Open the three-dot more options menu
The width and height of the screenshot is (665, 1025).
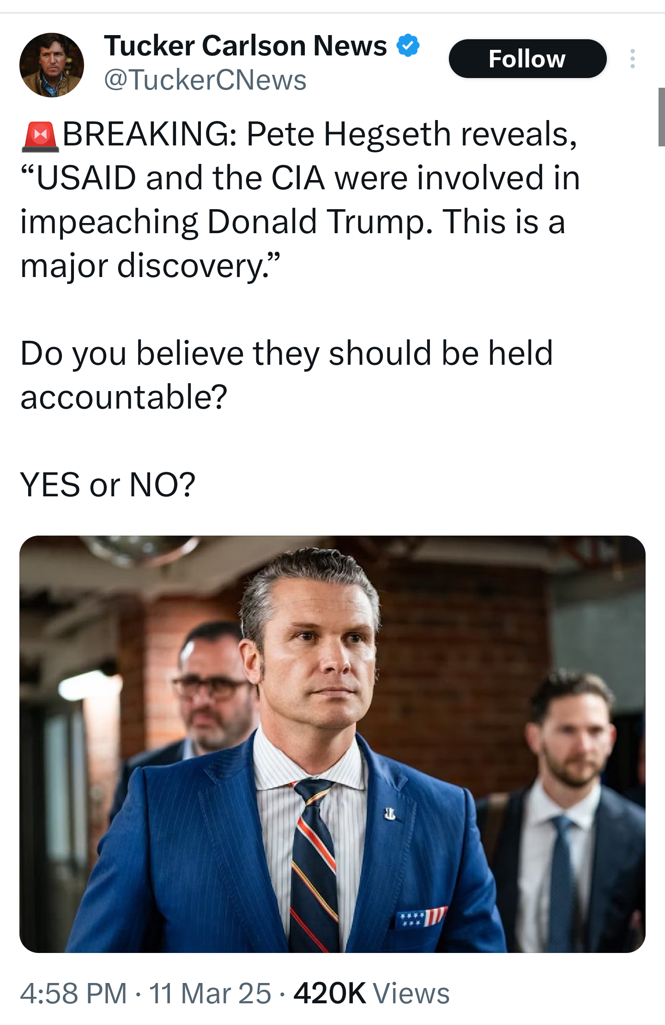point(632,59)
